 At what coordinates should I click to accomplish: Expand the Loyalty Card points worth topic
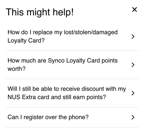tap(72, 65)
